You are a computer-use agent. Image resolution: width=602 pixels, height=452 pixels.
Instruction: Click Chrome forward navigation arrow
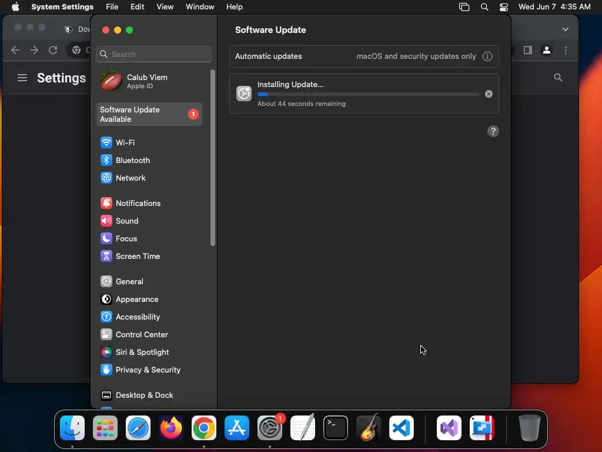pyautogui.click(x=34, y=51)
